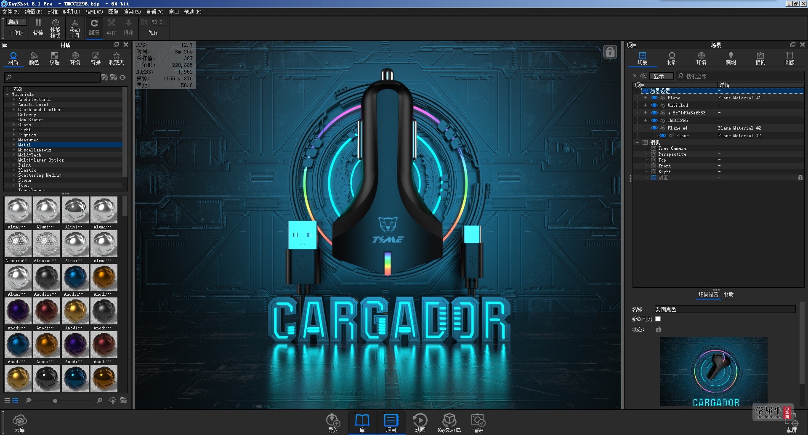Open the 云库 cloud library
The image size is (808, 435).
pos(19,423)
